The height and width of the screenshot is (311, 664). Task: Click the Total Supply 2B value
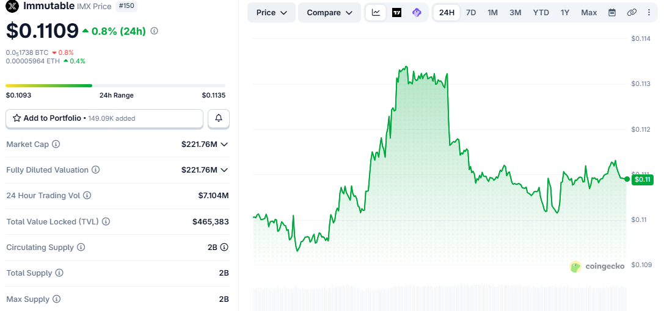click(x=224, y=273)
